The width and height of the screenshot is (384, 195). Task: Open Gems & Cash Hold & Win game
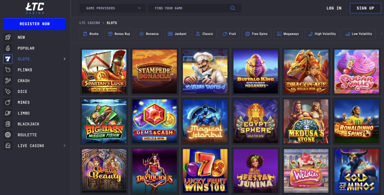click(x=155, y=121)
